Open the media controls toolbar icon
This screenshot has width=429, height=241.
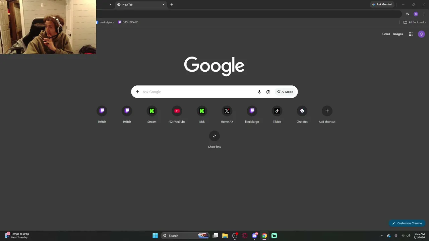point(408,14)
